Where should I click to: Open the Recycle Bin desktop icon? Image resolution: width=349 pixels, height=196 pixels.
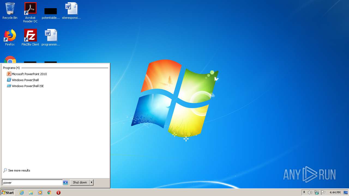click(x=10, y=11)
